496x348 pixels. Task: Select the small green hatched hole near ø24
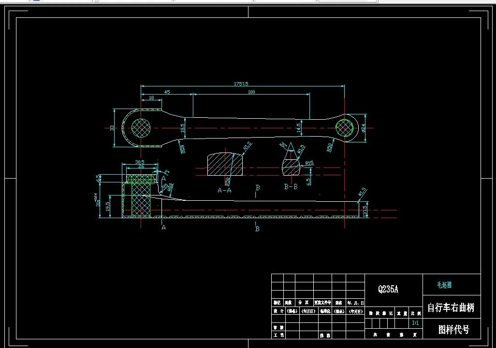pyautogui.click(x=345, y=128)
